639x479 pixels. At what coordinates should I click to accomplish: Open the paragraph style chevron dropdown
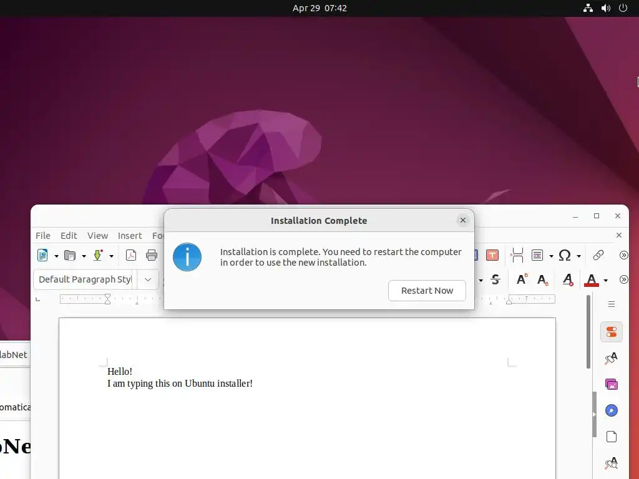point(148,279)
